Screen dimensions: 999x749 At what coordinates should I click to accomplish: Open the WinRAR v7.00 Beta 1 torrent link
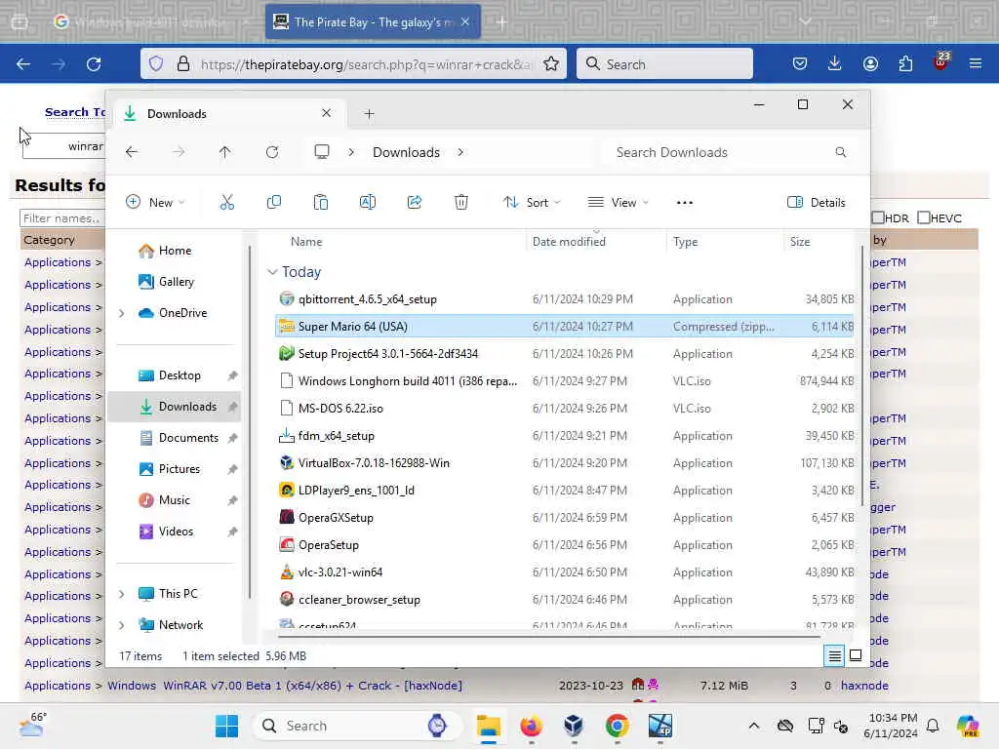pyautogui.click(x=312, y=686)
